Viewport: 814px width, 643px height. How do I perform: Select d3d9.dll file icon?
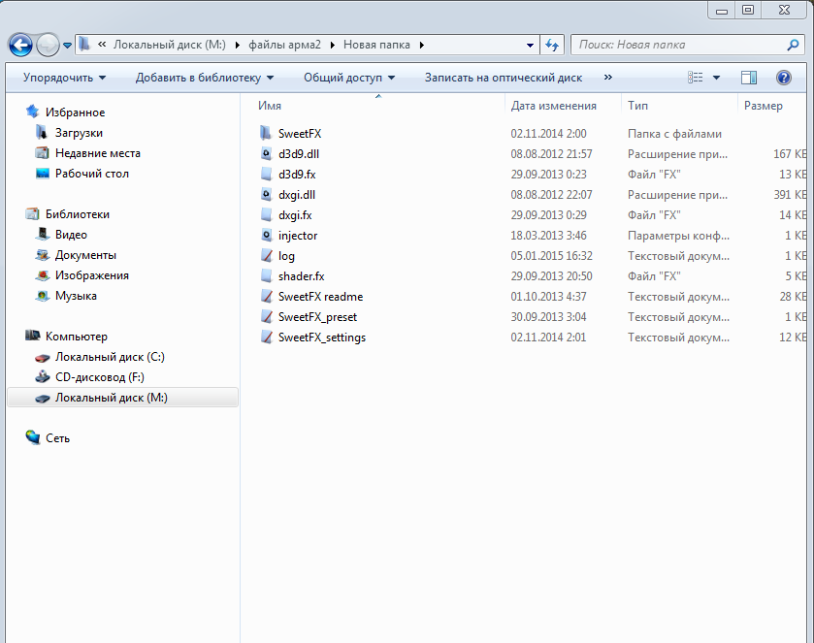[x=266, y=153]
